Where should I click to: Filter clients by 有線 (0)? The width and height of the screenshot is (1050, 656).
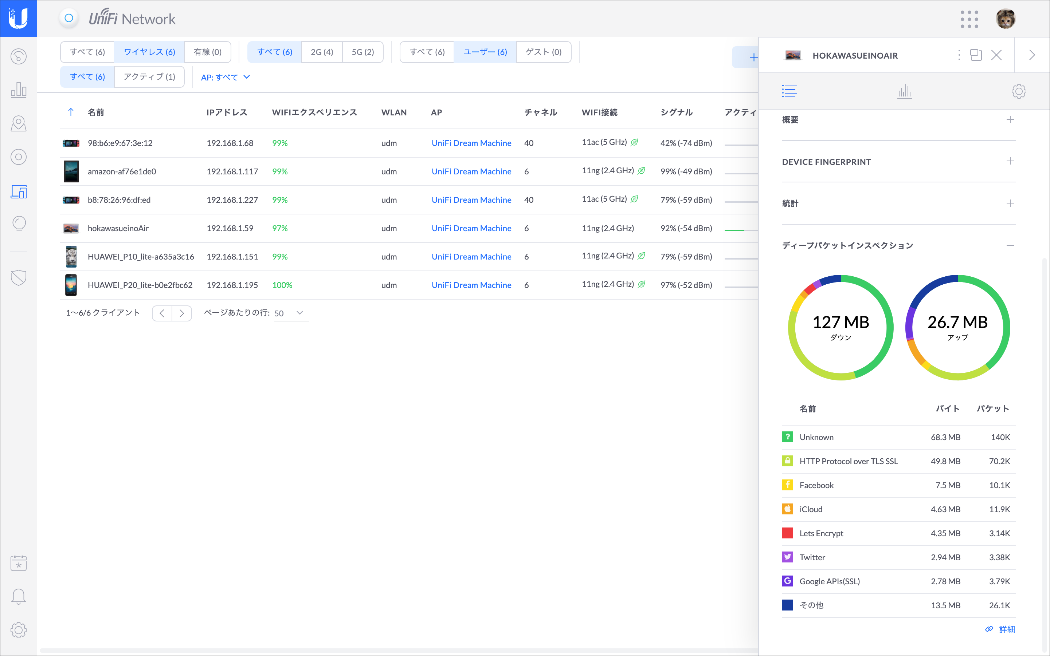(208, 52)
